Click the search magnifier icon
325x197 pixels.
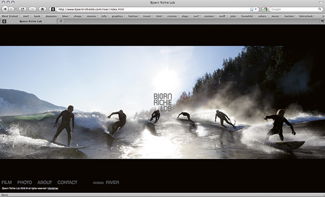[319, 9]
